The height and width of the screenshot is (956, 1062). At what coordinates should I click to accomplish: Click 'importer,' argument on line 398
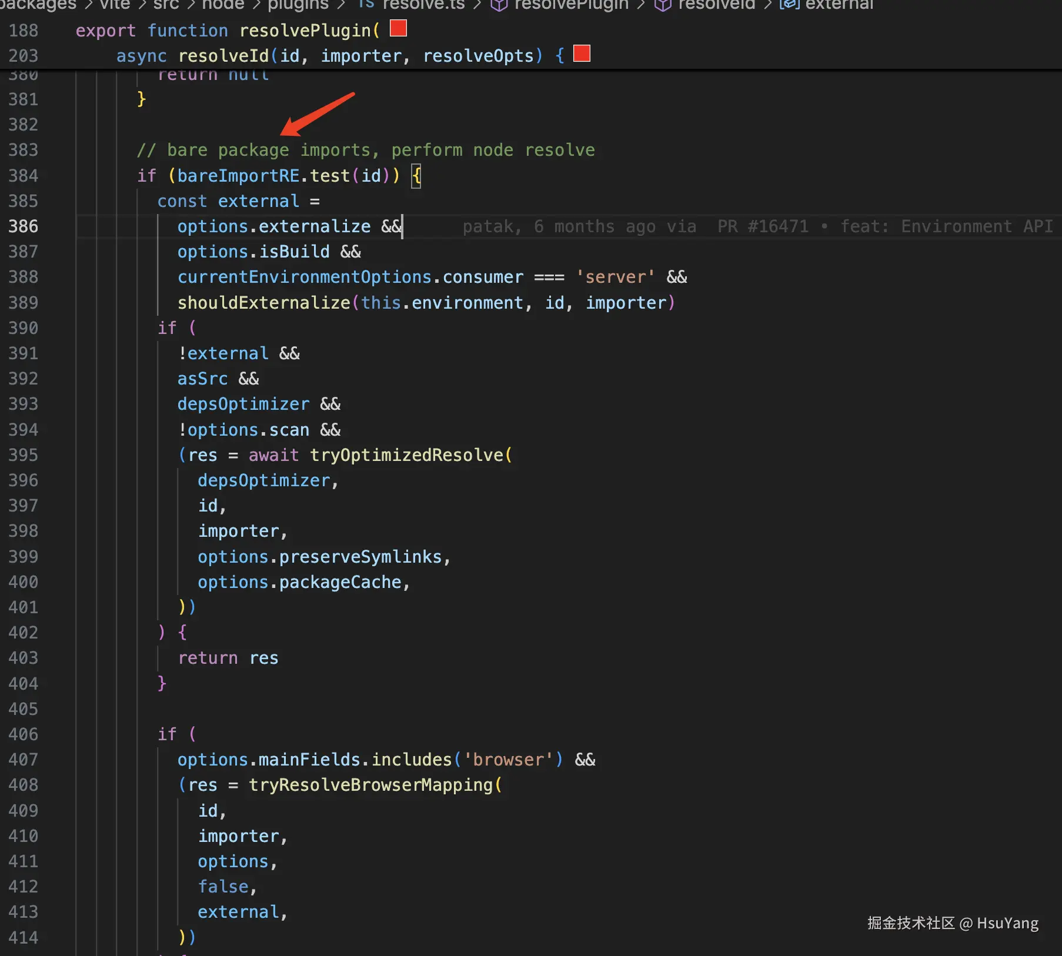243,531
